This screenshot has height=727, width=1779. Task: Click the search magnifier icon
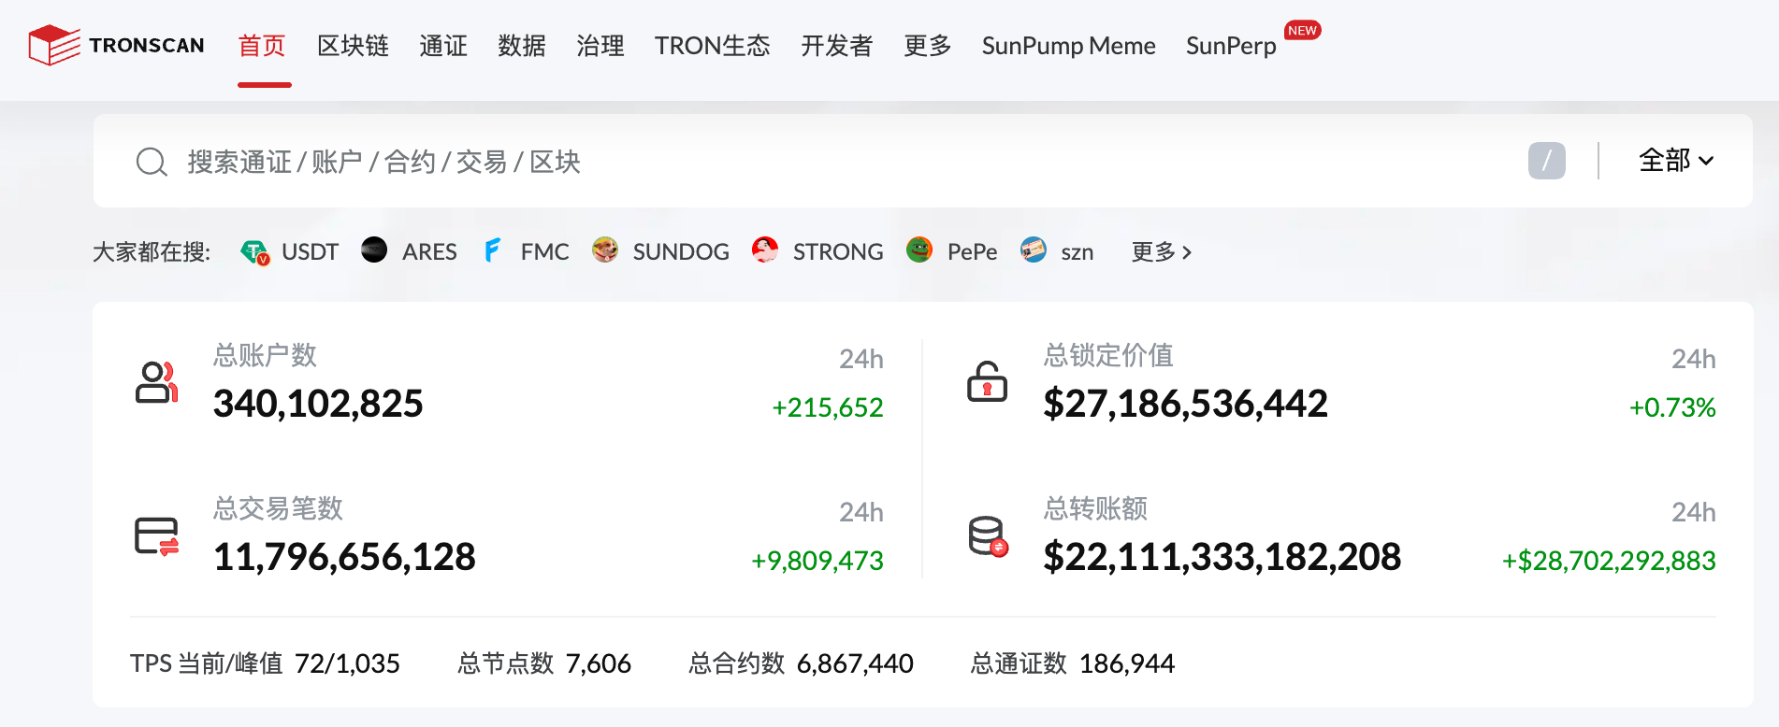152,162
